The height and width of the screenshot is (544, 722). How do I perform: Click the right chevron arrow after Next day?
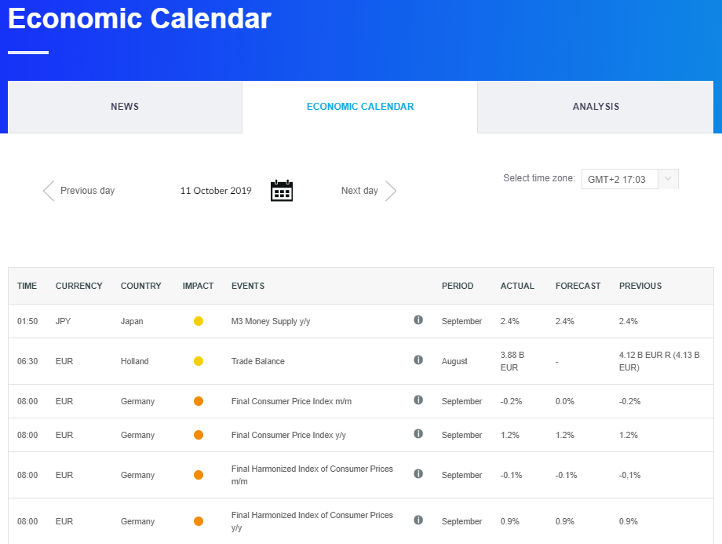(391, 190)
